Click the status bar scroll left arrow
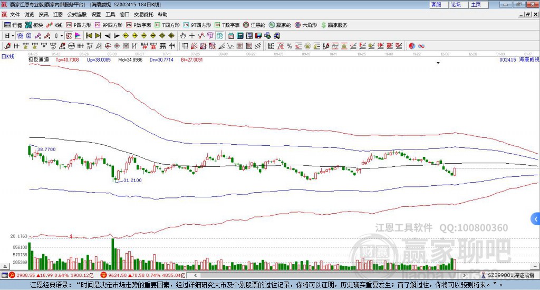 pos(195,275)
